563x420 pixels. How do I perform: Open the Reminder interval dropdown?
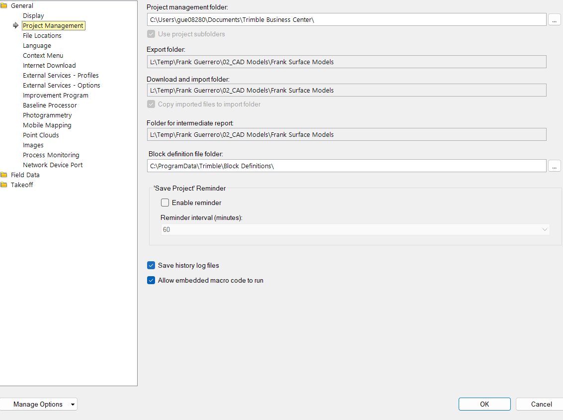[545, 229]
